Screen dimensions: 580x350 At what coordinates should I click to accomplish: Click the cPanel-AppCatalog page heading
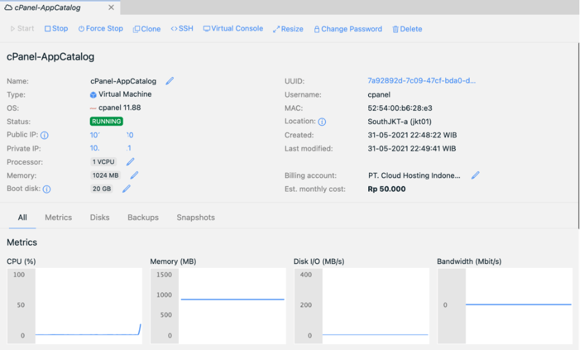click(51, 56)
